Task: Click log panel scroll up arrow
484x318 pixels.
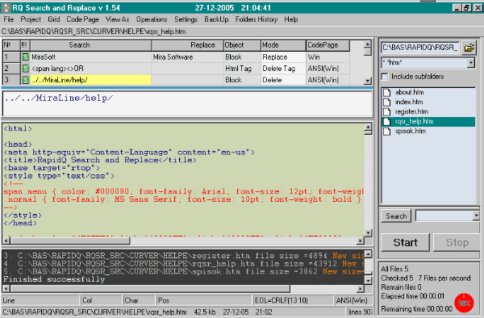Action: pyautogui.click(x=368, y=254)
